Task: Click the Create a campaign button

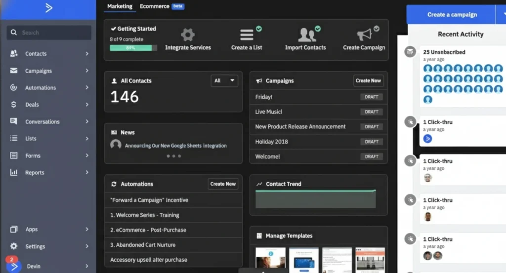Action: pyautogui.click(x=451, y=14)
